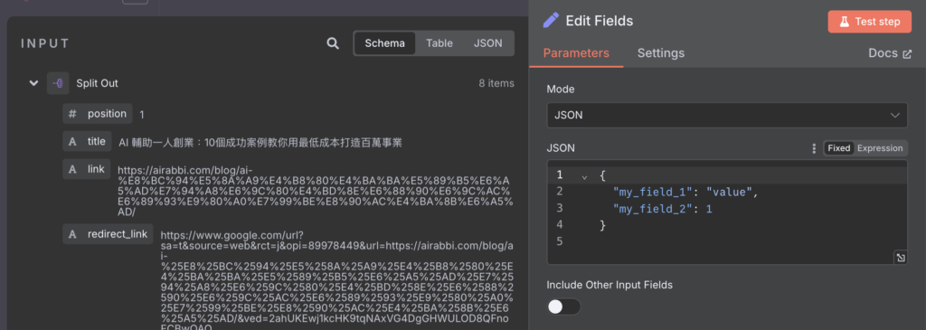Click the link field pill

pos(86,169)
